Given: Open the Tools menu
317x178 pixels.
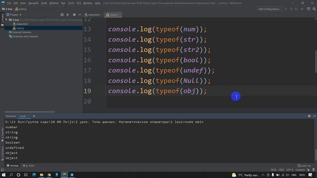Looking at the screenshot, I should click(71, 3).
